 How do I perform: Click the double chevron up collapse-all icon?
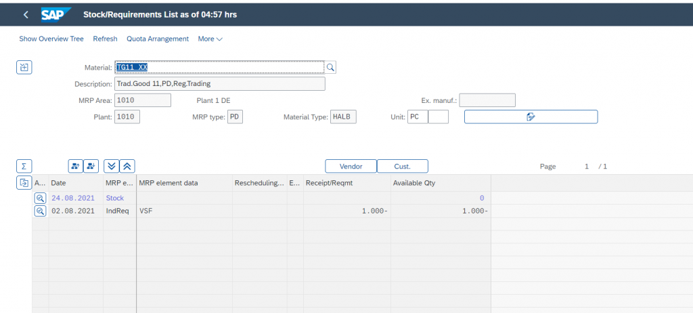(127, 166)
